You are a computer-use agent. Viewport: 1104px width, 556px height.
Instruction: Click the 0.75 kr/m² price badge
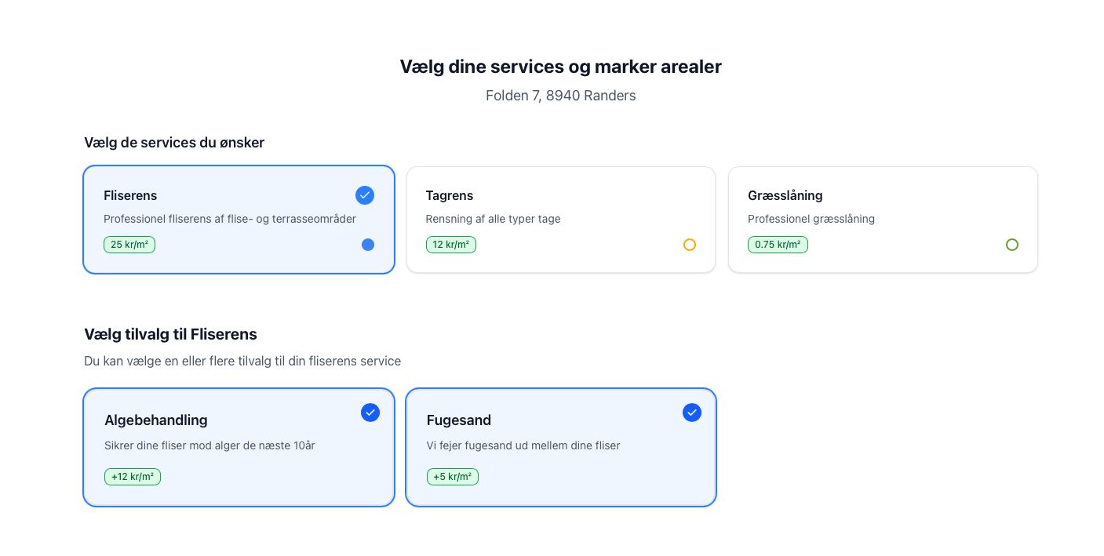[778, 245]
